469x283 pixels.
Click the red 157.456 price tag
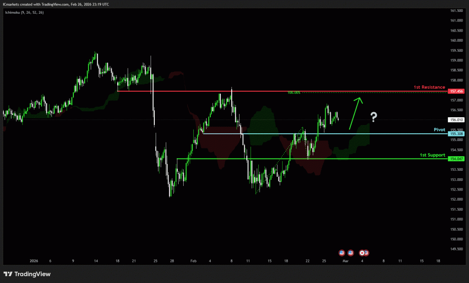tap(457, 92)
